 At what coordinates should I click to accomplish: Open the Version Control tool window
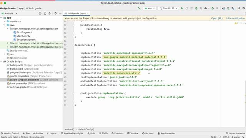pos(10,133)
